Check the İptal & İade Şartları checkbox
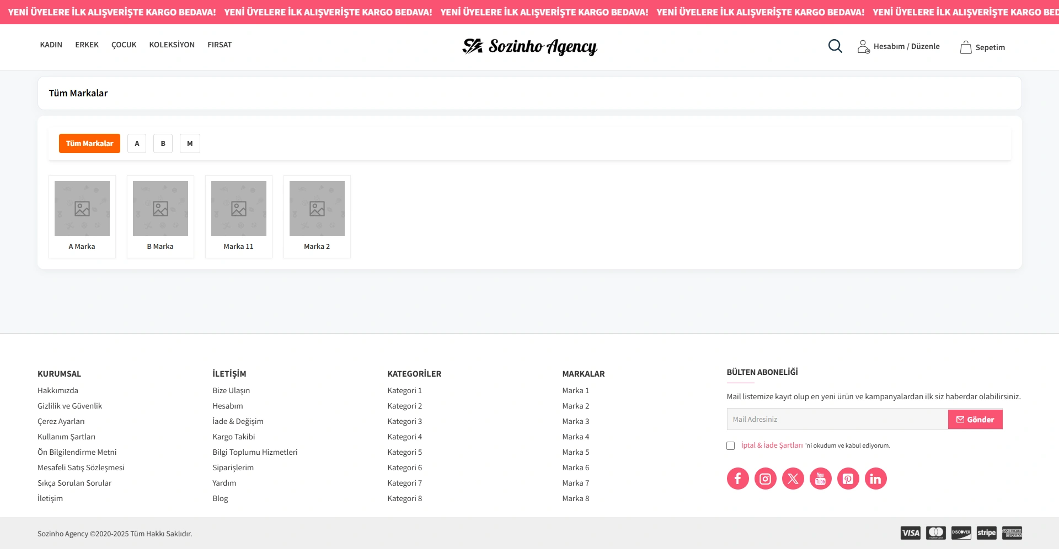This screenshot has width=1059, height=549. (731, 446)
